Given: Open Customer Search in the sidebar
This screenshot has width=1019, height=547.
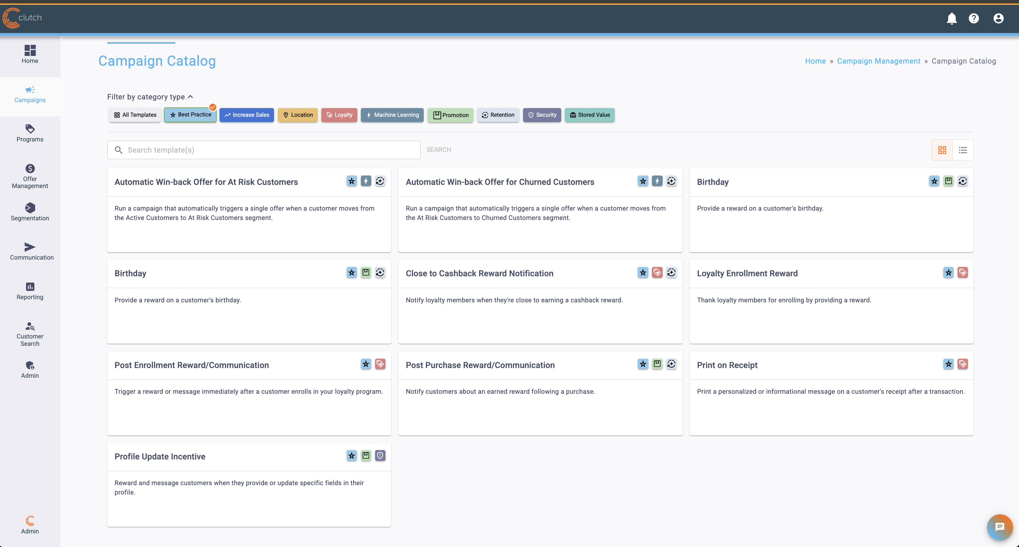Looking at the screenshot, I should click(30, 334).
